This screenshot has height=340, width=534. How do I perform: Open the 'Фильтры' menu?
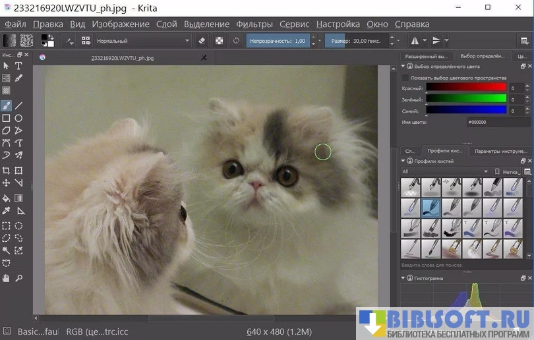[x=254, y=24]
